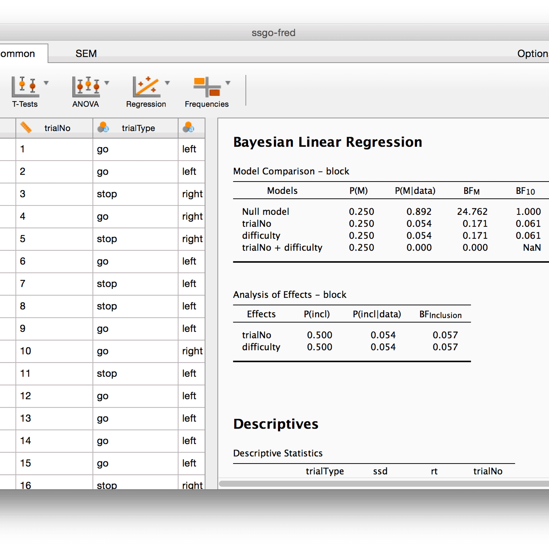This screenshot has width=549, height=549.
Task: Open the Frequencies analysis icon
Action: pos(207,86)
